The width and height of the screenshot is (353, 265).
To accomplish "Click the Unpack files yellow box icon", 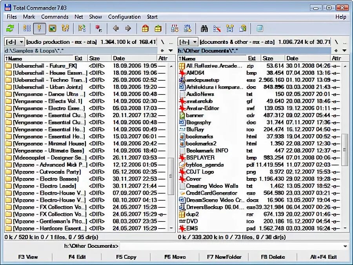I will pyautogui.click(x=158, y=29).
